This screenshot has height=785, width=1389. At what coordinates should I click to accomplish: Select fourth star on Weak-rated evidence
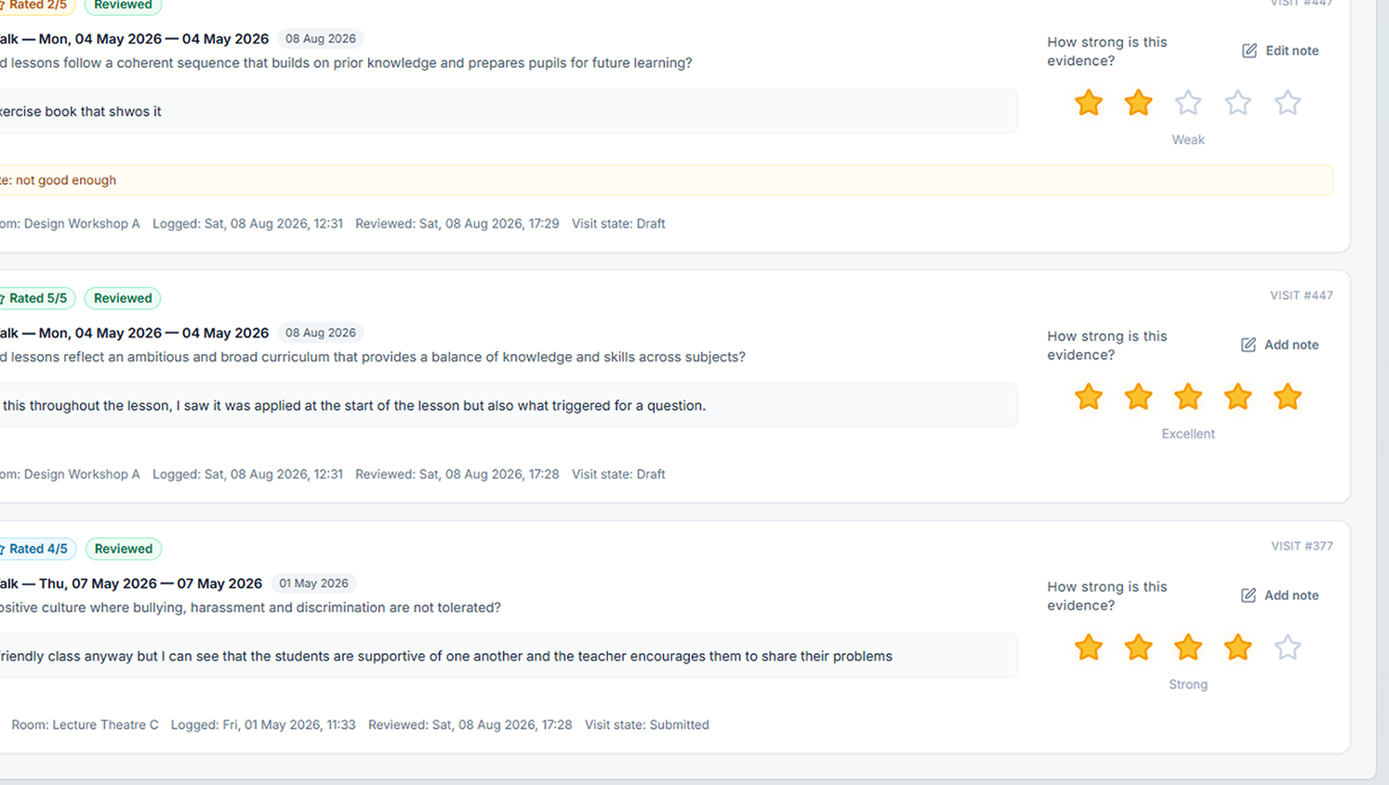tap(1237, 102)
